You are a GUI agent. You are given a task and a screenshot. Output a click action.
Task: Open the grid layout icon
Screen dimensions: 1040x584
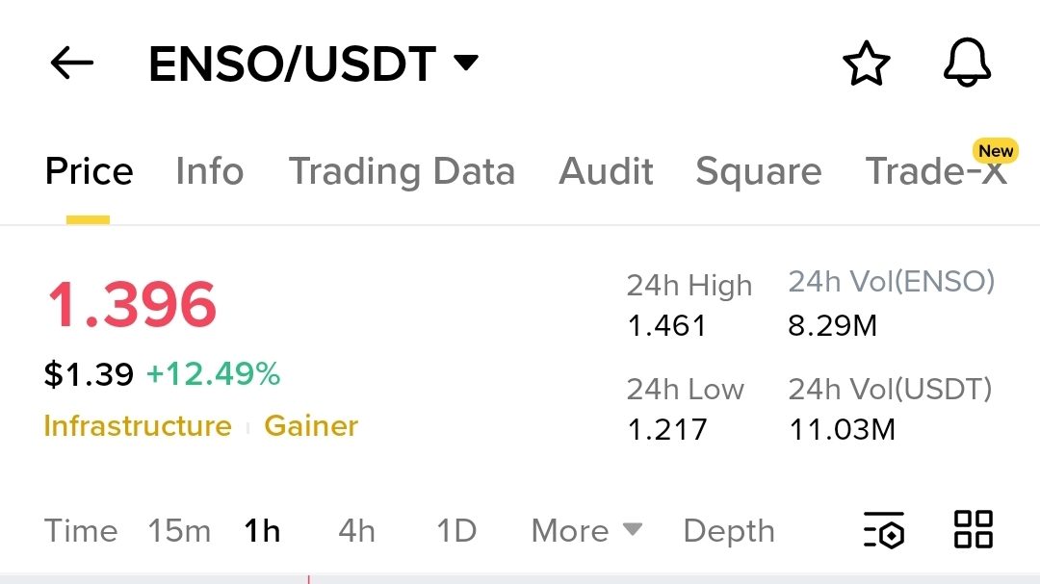click(973, 530)
